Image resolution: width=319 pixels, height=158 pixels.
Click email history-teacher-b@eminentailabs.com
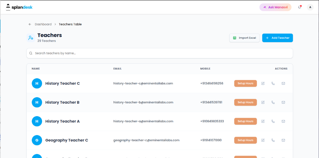pos(143,102)
